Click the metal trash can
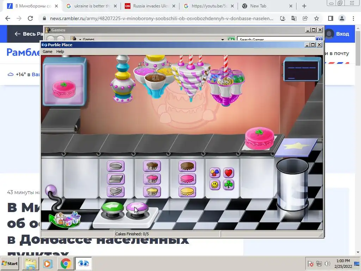Screen dimensions: 361x271 coord(292,184)
